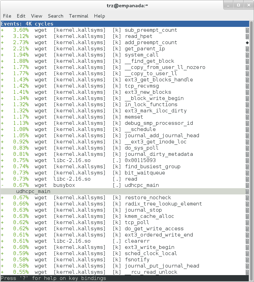Expand the sub_preempt_count entry

coord(2,30)
